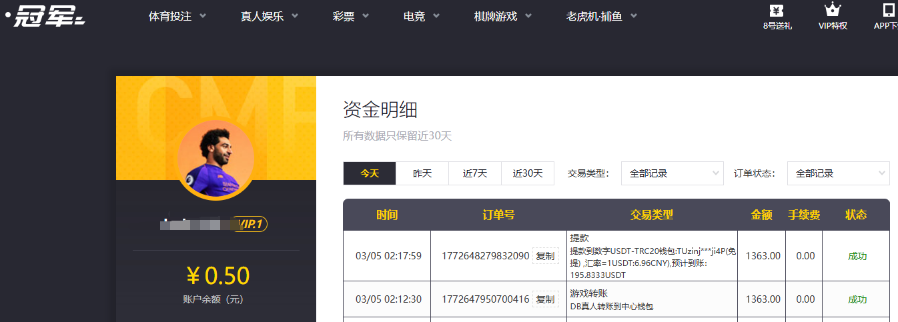Image resolution: width=898 pixels, height=322 pixels.
Task: Open the VIP特权 crown icon
Action: (x=832, y=11)
